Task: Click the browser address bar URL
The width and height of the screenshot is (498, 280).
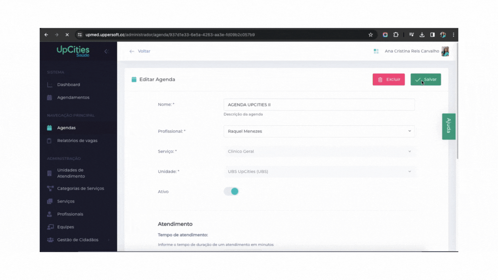Action: click(x=170, y=35)
